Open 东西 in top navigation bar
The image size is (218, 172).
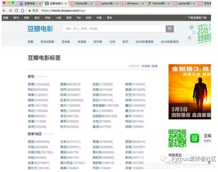pyautogui.click(x=89, y=18)
